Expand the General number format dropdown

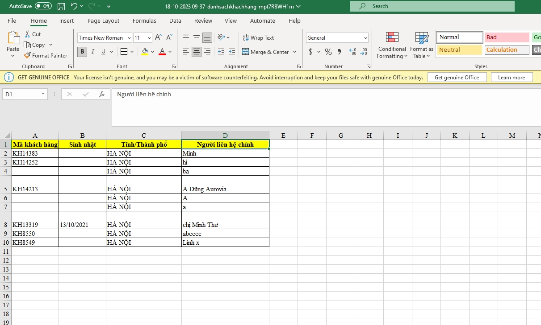coord(365,38)
